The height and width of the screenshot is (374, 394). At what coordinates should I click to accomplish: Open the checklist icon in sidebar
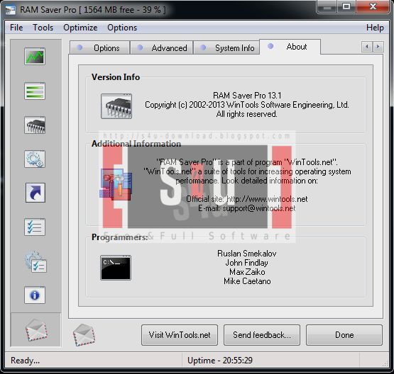pyautogui.click(x=35, y=227)
